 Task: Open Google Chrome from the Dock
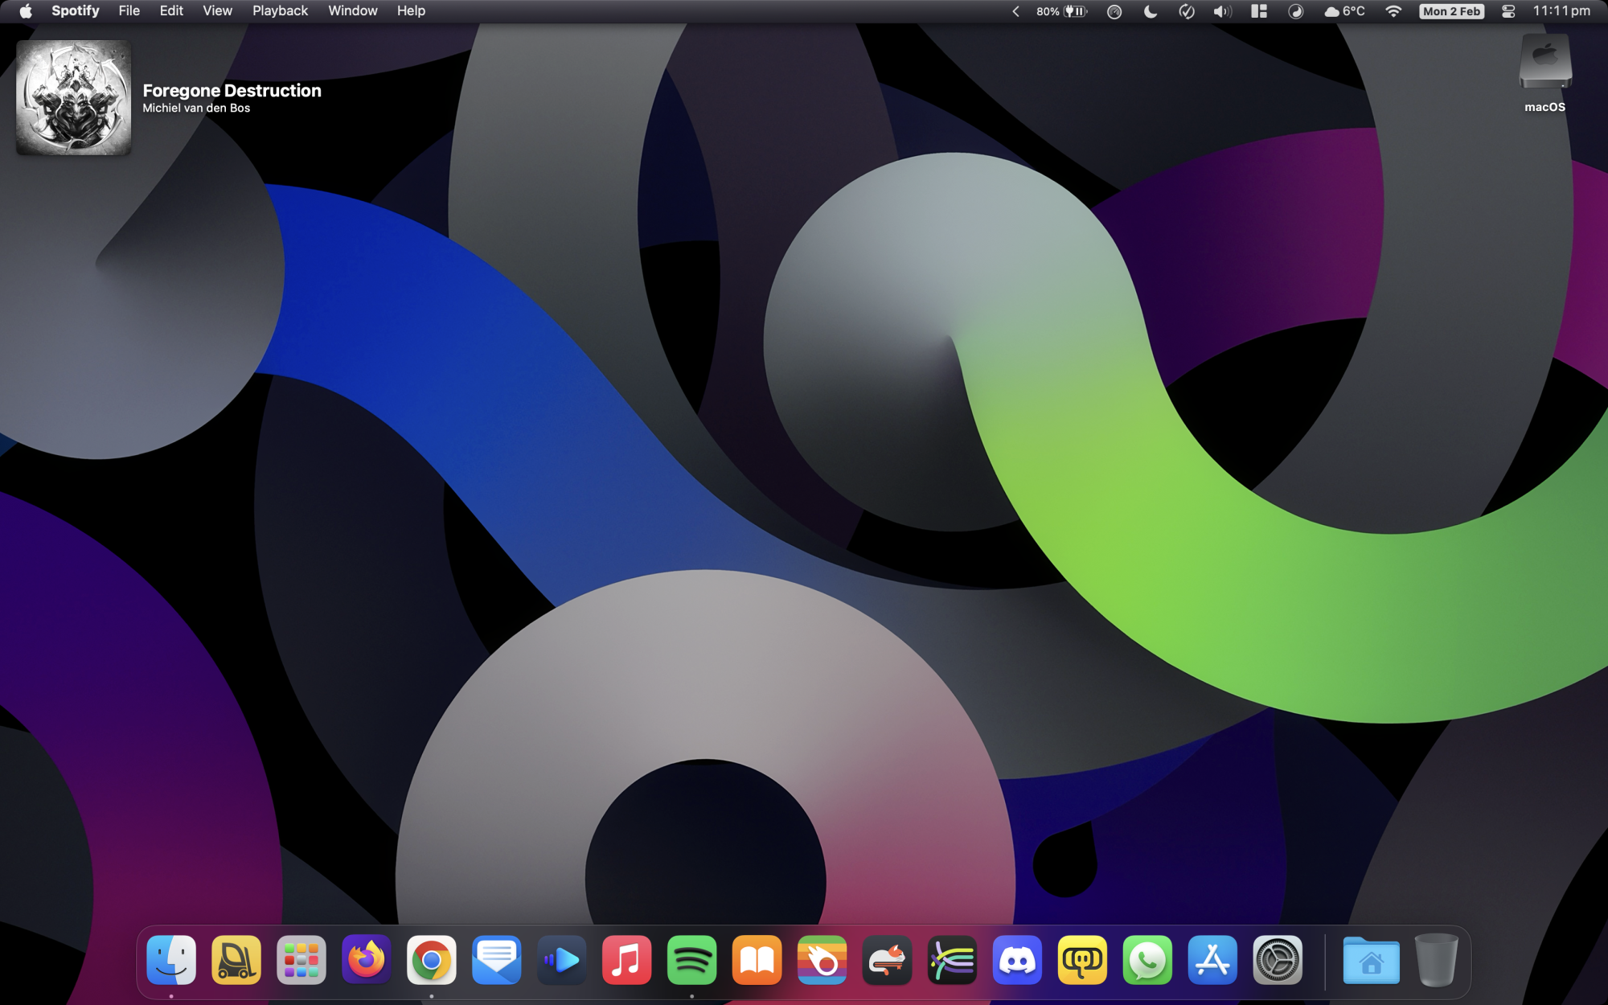[x=432, y=959]
